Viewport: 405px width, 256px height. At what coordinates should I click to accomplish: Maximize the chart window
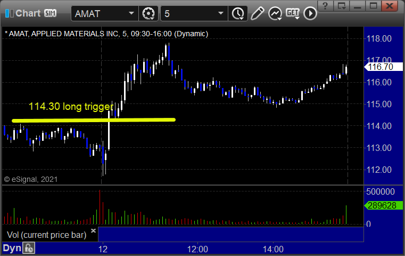point(373,6)
